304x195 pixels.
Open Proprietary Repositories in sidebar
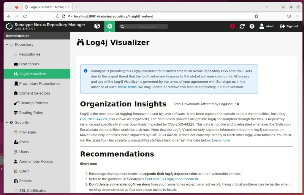coord(39,84)
